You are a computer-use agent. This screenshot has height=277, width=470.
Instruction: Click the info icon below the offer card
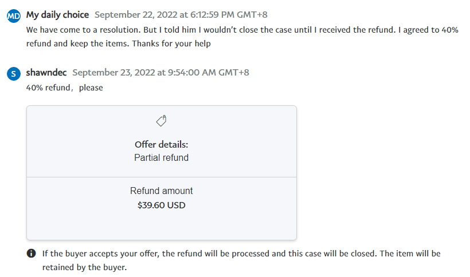click(x=31, y=253)
